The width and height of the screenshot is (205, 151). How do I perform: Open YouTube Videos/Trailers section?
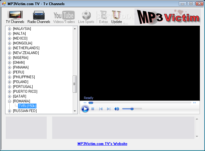[64, 17]
